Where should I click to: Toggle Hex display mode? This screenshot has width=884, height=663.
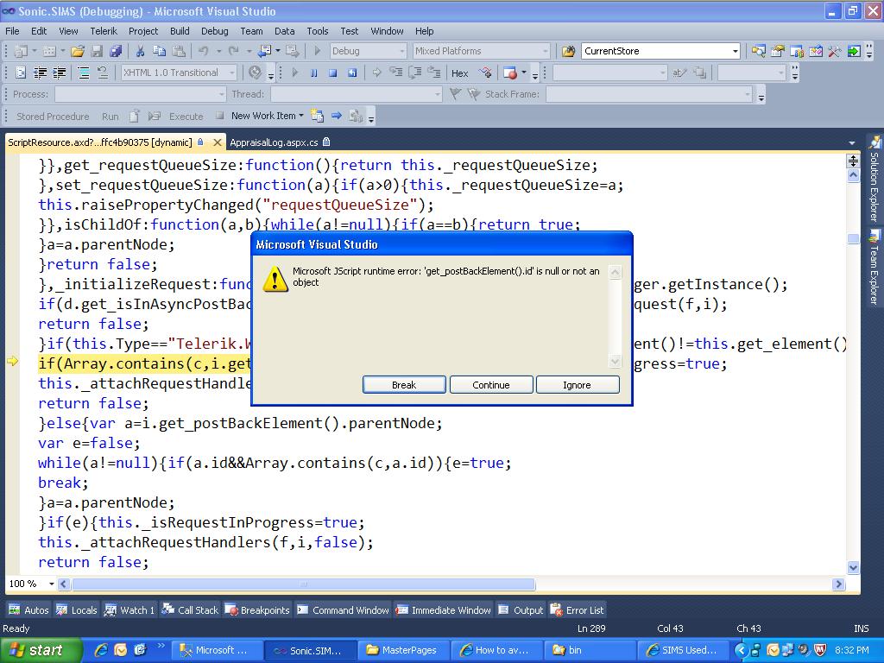(459, 73)
